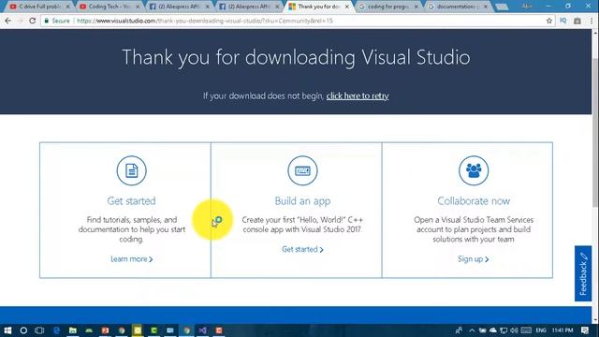This screenshot has height=337, width=599.
Task: Switch to the 'Coding Tech' YouTube tab
Action: click(x=110, y=7)
